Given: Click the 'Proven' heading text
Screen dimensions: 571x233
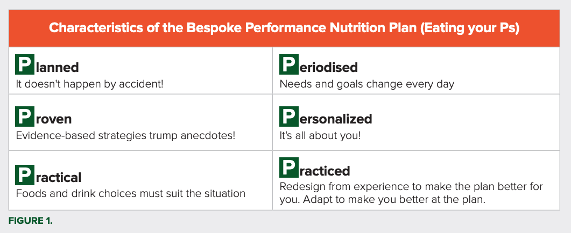Looking at the screenshot, I should (44, 117).
